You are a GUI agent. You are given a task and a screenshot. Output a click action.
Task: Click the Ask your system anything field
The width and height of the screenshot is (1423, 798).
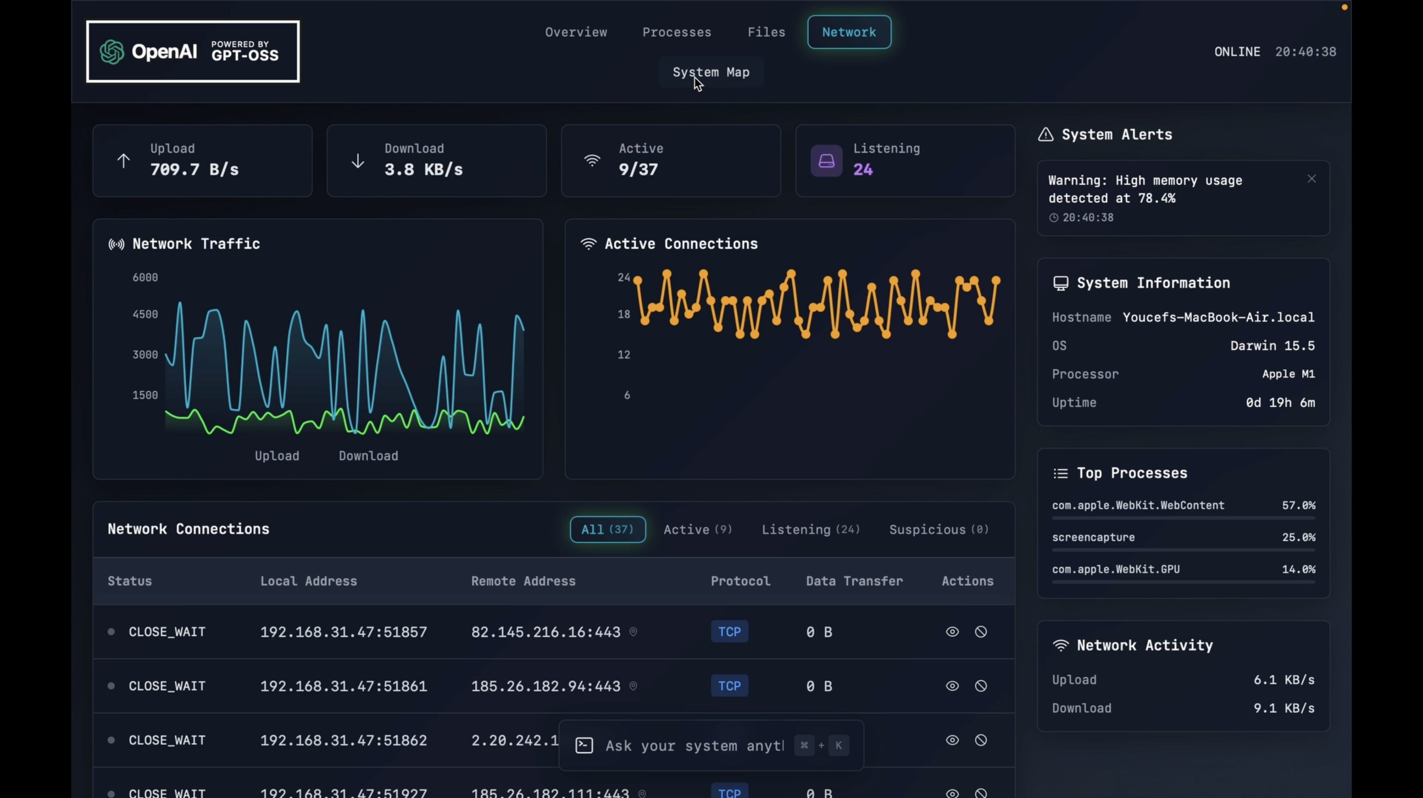[x=694, y=746]
